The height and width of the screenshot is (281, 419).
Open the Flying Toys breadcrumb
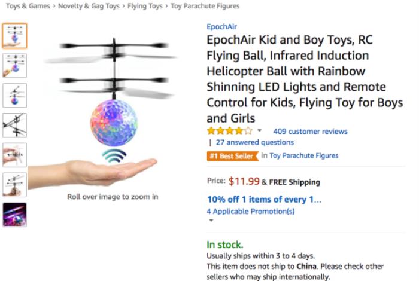click(x=144, y=6)
